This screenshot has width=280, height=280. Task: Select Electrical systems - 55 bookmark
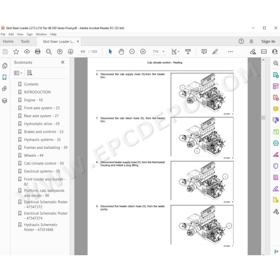pos(42,171)
